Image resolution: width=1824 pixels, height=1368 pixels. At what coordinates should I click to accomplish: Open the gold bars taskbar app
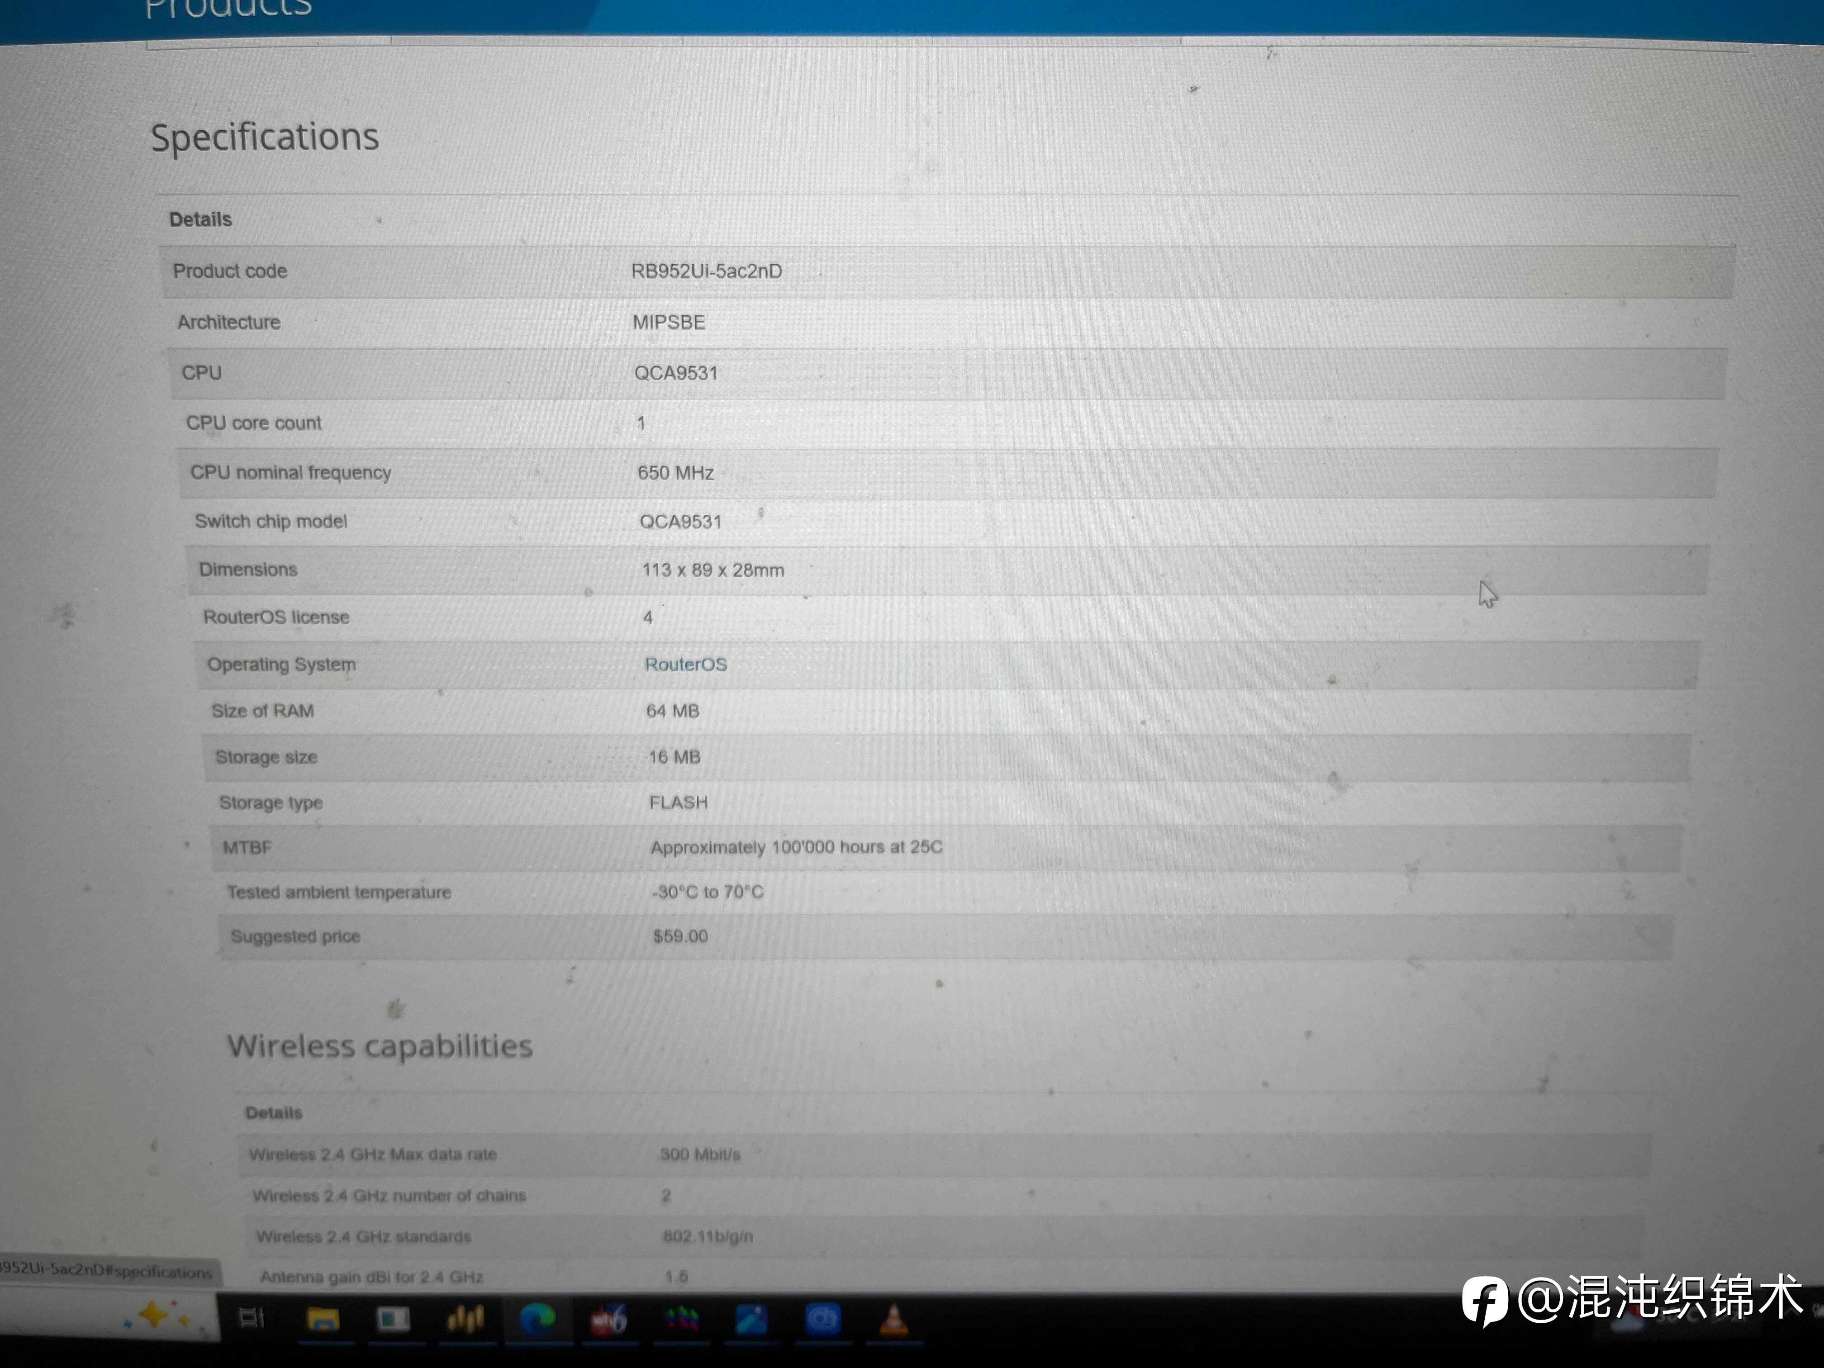466,1319
